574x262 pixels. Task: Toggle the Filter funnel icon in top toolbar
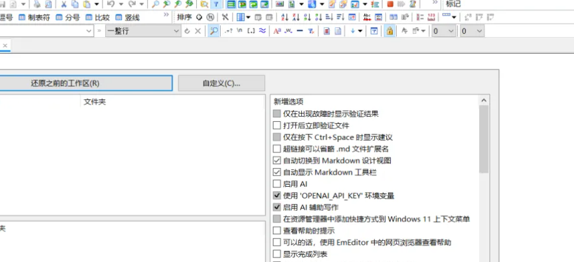click(216, 5)
